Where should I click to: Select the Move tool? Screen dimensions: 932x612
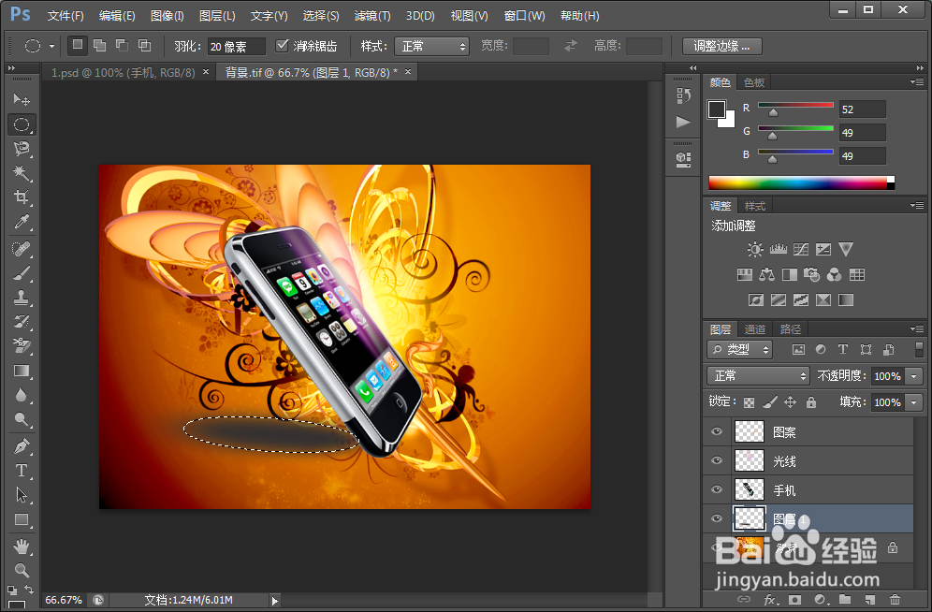(x=22, y=99)
